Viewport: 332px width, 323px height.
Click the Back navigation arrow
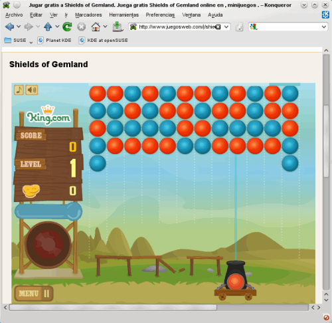[9, 27]
